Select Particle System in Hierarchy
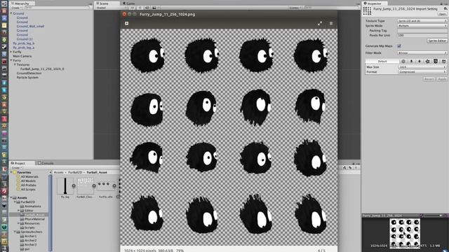Screen dimensions: 449x252 [27, 78]
